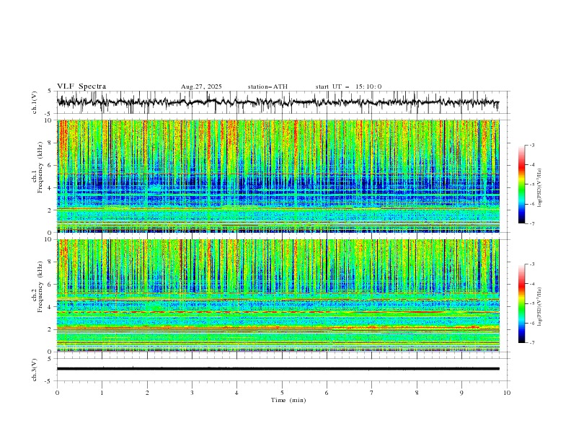The height and width of the screenshot is (441, 571).
Task: Click the ch.1 'Frequency (kHz)' axis label
Action: (x=40, y=166)
